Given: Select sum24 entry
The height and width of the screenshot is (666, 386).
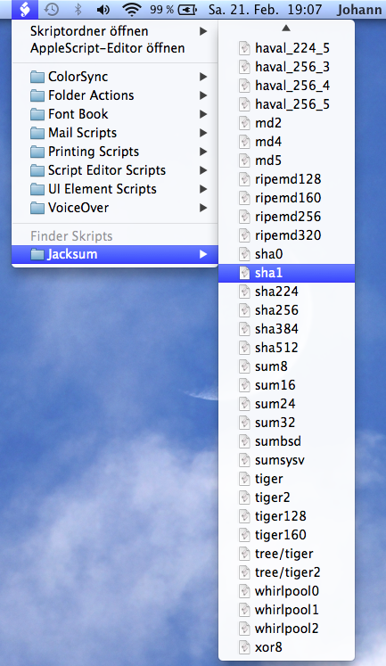Looking at the screenshot, I should click(x=287, y=404).
